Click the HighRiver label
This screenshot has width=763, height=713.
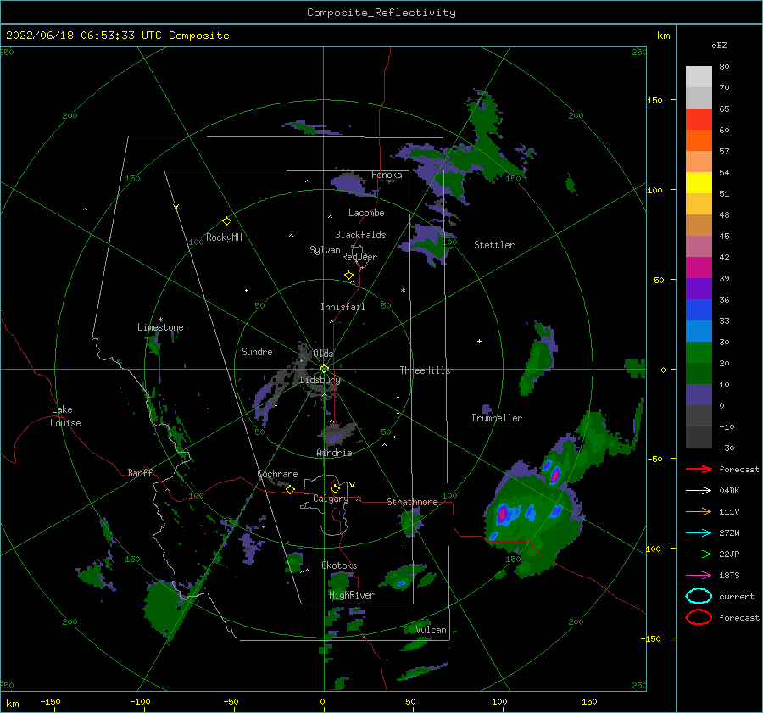(352, 595)
